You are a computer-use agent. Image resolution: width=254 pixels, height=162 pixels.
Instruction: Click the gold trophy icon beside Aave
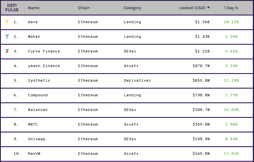coord(7,22)
